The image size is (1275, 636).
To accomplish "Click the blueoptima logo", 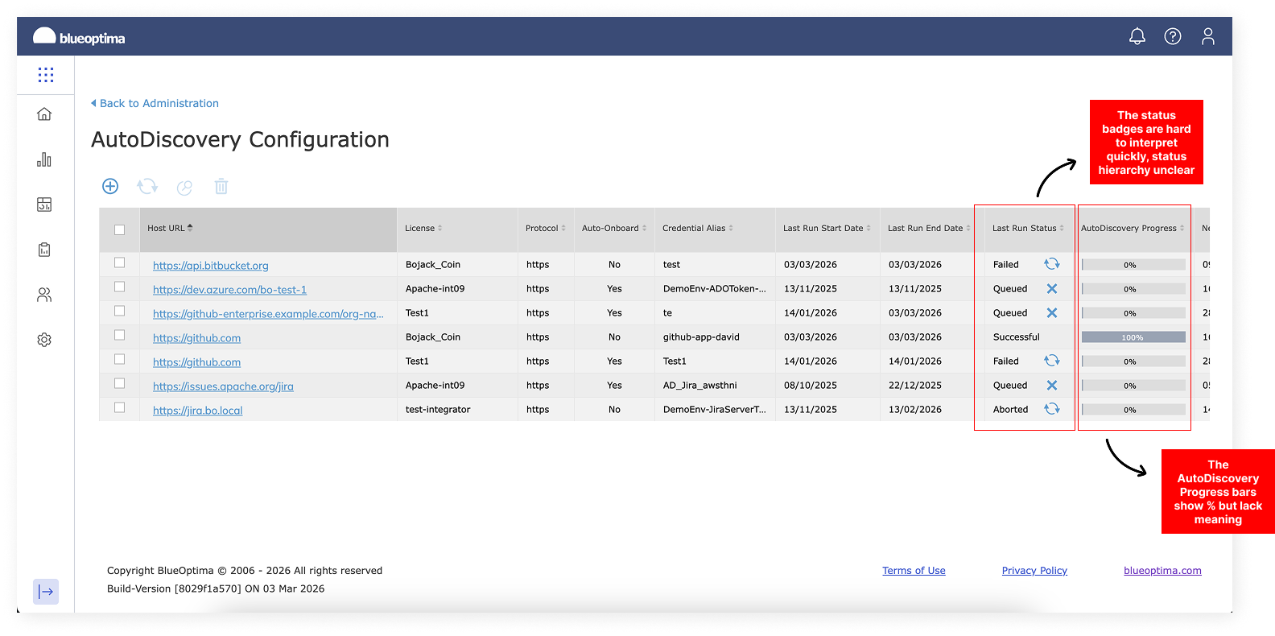I will (x=79, y=37).
